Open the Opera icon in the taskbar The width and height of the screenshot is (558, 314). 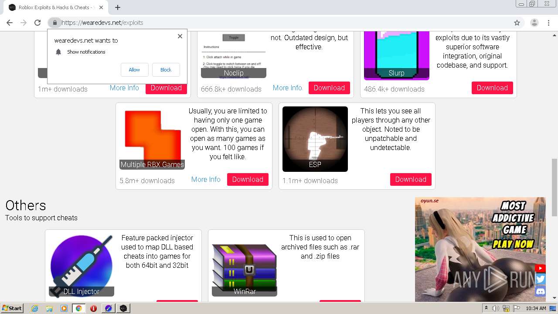pos(93,308)
